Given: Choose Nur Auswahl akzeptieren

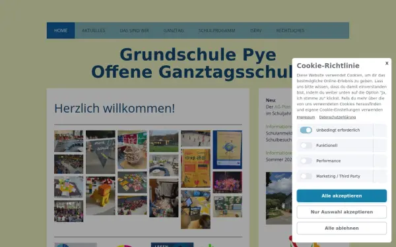Looking at the screenshot, I should click(341, 212).
